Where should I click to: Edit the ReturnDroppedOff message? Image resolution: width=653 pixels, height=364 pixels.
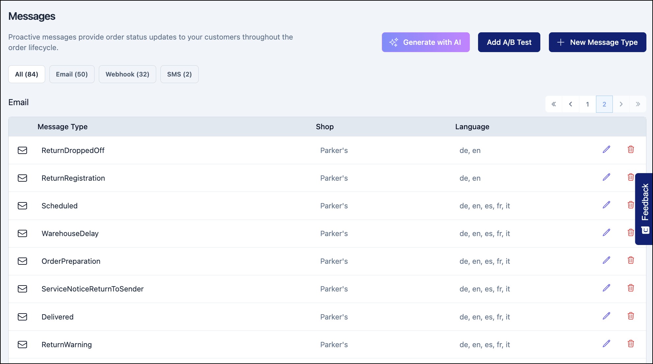click(x=606, y=150)
